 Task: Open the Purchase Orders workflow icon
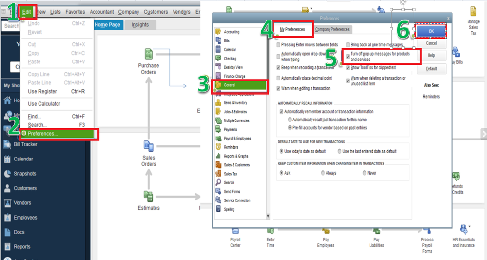[x=149, y=54]
